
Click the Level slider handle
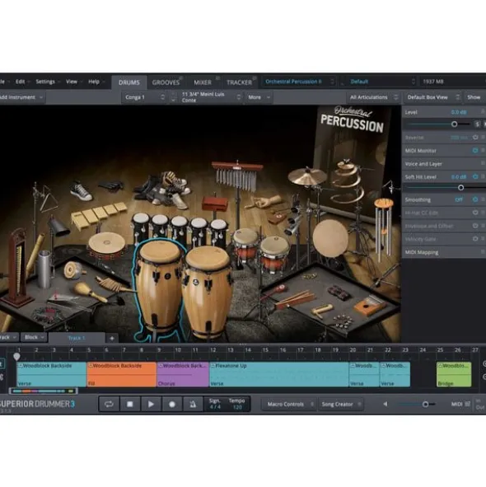[x=455, y=124]
